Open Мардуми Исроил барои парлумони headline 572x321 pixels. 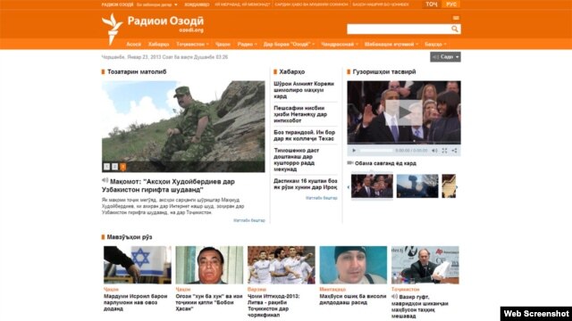point(135,302)
